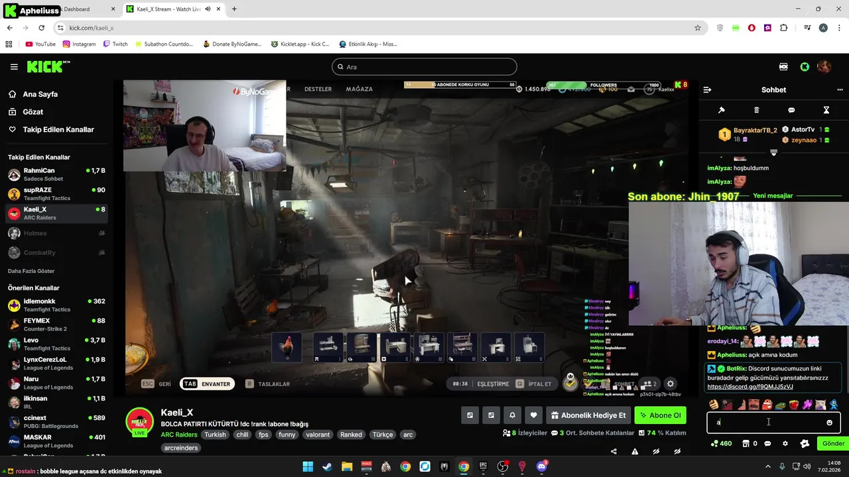
Task: Open the supRAZE channel in the sidebar
Action: pyautogui.click(x=56, y=194)
